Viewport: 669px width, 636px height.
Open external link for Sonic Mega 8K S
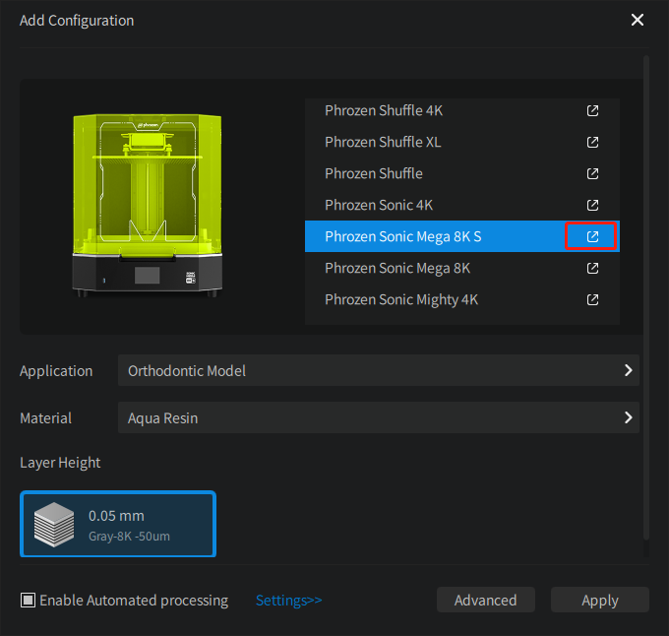[x=592, y=237]
